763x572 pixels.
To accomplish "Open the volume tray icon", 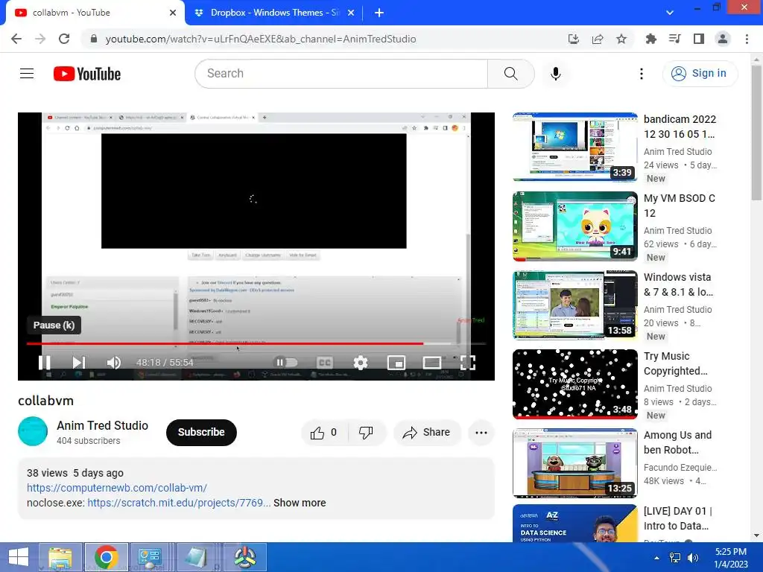I will pos(693,558).
